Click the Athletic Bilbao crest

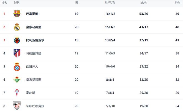pyautogui.click(x=17, y=106)
